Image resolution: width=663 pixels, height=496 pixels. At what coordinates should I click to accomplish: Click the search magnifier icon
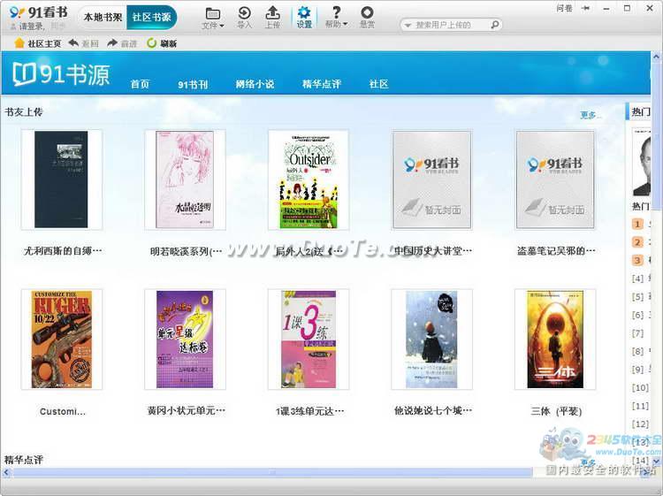click(x=495, y=25)
